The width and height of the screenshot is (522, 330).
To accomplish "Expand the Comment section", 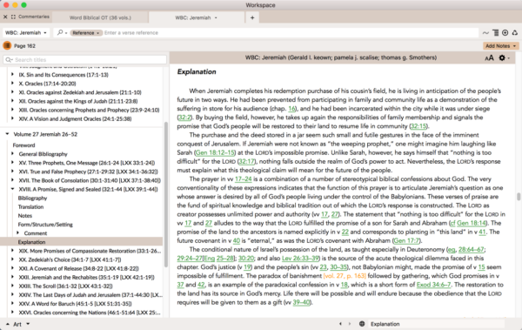I will 18,233.
